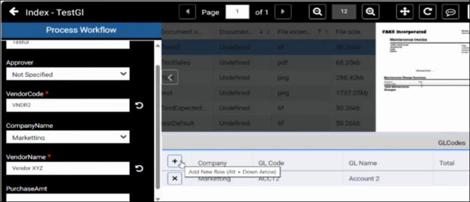Select the pan/move tool icon
This screenshot has height=202, width=470.
click(405, 12)
